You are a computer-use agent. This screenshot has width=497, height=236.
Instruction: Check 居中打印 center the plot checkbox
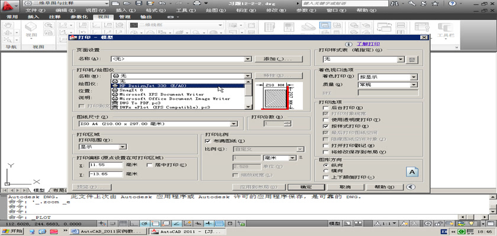coord(149,165)
